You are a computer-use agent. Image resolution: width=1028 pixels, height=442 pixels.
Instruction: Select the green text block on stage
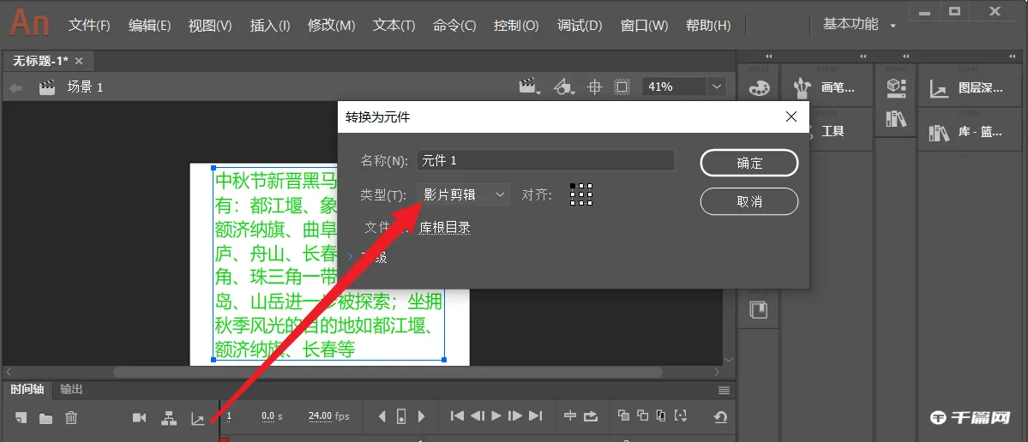pyautogui.click(x=329, y=264)
